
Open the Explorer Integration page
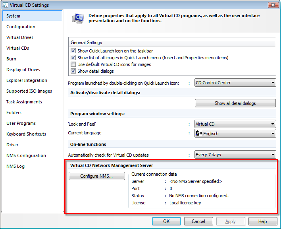coord(27,80)
